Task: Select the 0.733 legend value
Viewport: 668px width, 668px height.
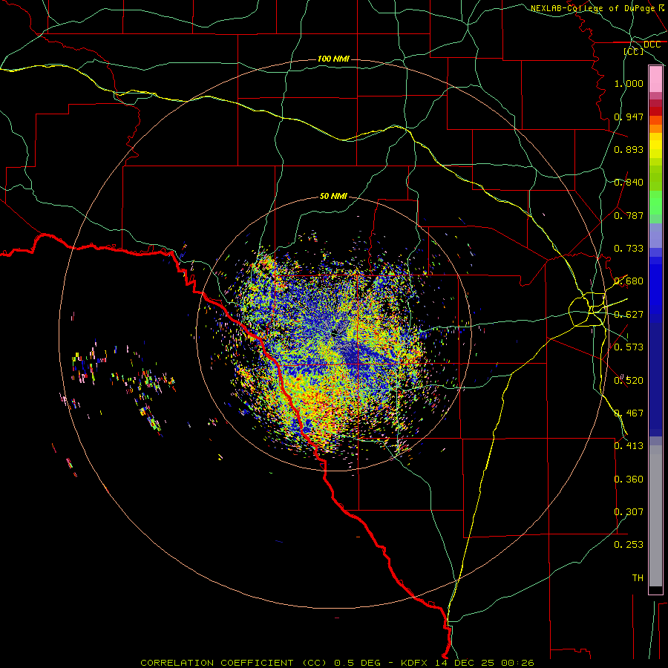Action: (x=629, y=249)
